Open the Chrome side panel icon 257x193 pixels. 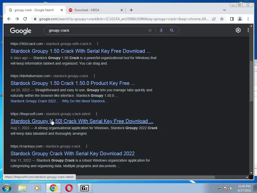pos(232,19)
